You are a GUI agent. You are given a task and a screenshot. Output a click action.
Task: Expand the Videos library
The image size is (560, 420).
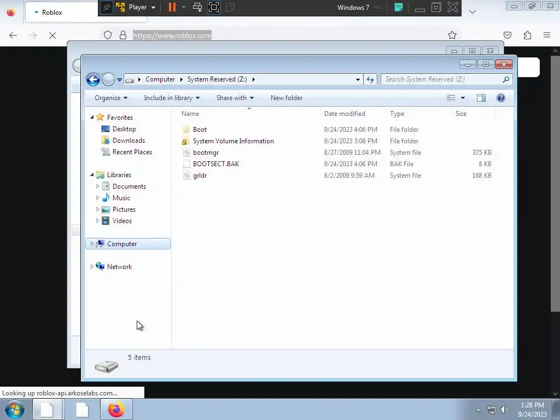(97, 221)
